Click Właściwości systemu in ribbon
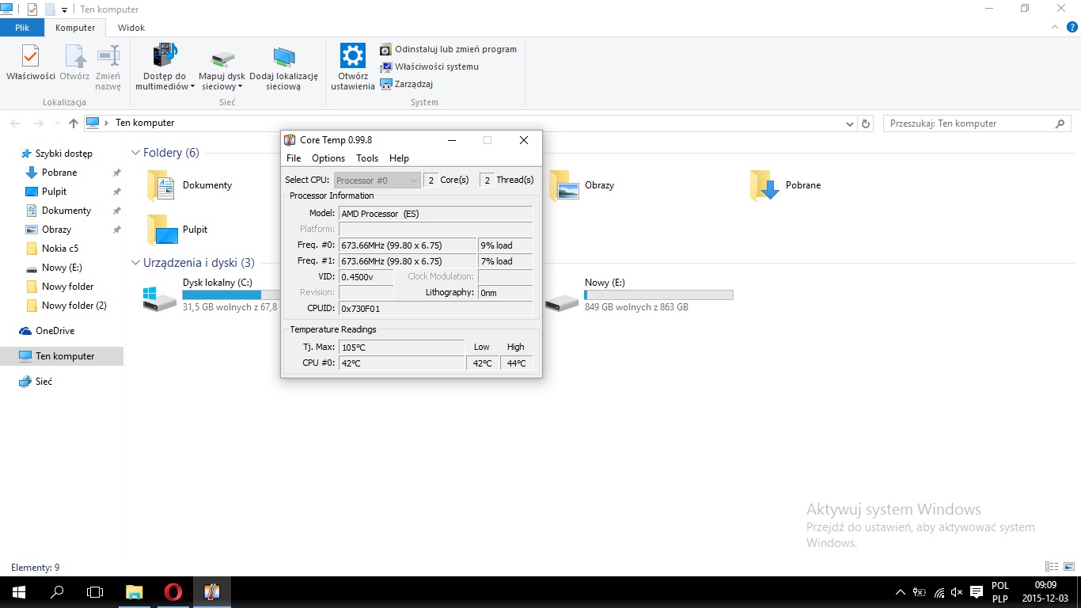This screenshot has height=608, width=1081. [429, 66]
